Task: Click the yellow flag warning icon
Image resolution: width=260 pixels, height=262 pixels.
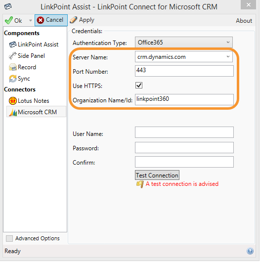Action: click(x=140, y=184)
